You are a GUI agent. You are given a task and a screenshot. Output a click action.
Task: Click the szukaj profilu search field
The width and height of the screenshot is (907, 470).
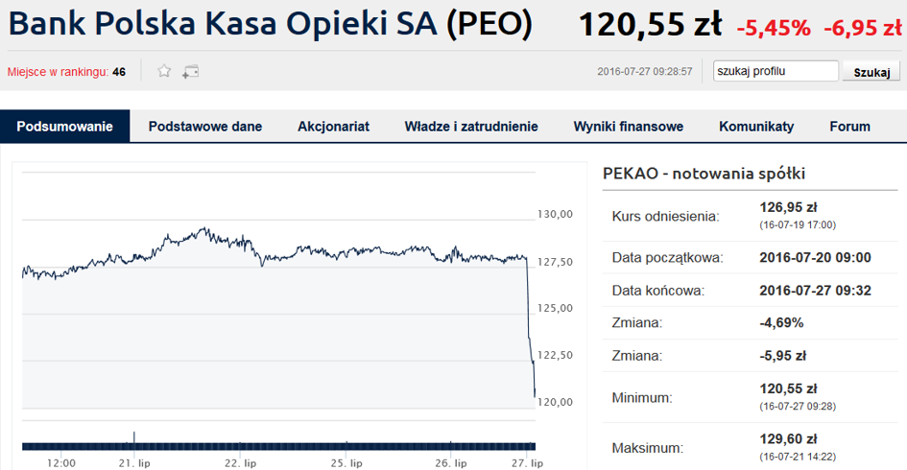point(776,71)
